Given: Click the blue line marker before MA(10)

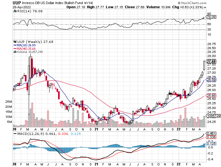Looking at the screenshot, I should pos(15,45).
